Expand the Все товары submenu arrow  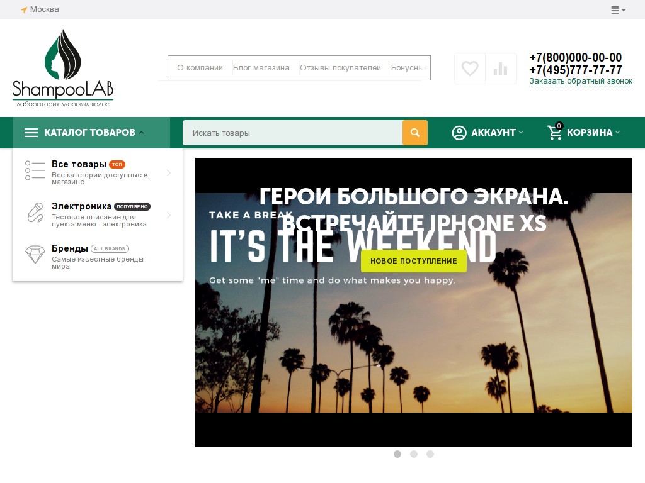(x=169, y=173)
